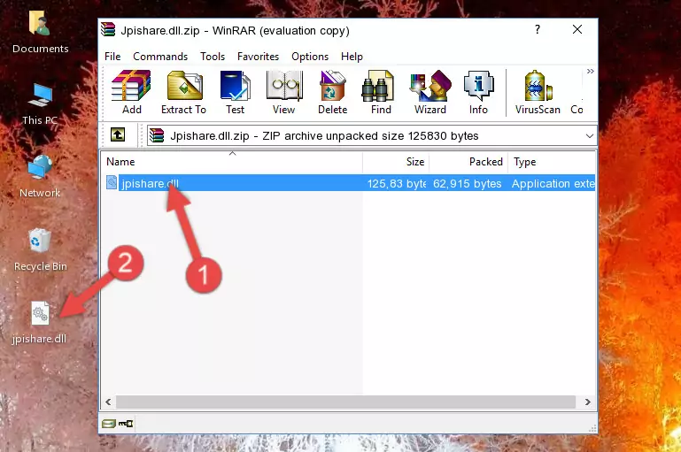The width and height of the screenshot is (681, 452).
Task: Select the jpishare.dll row in archive
Action: click(x=349, y=183)
